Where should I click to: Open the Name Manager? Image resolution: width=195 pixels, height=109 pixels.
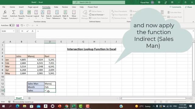[85, 15]
